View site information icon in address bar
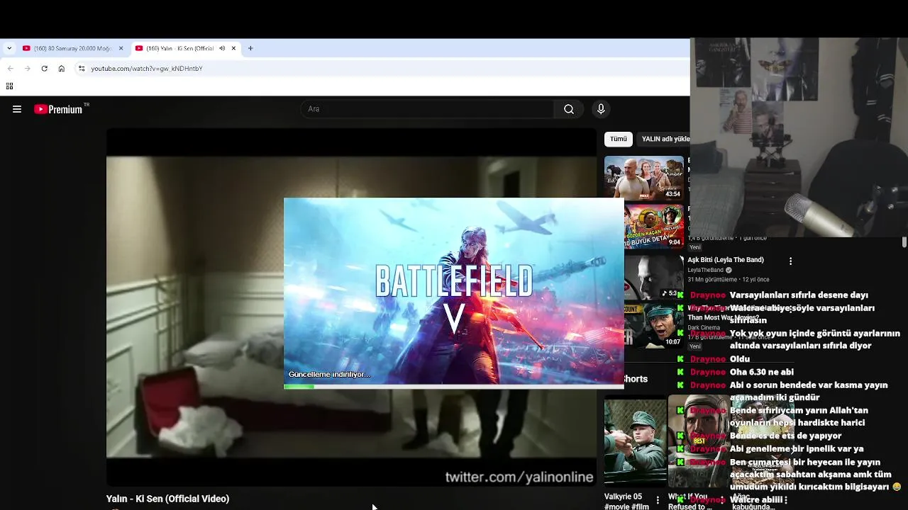 82,69
